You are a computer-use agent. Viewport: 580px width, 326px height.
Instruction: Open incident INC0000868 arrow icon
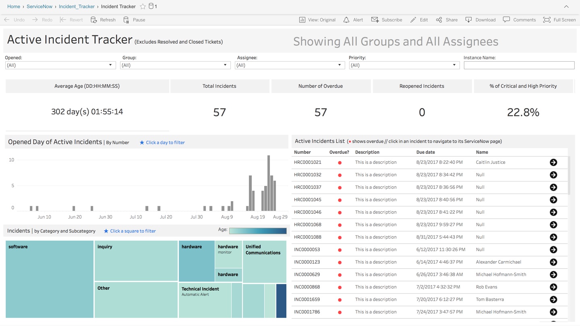coord(553,287)
